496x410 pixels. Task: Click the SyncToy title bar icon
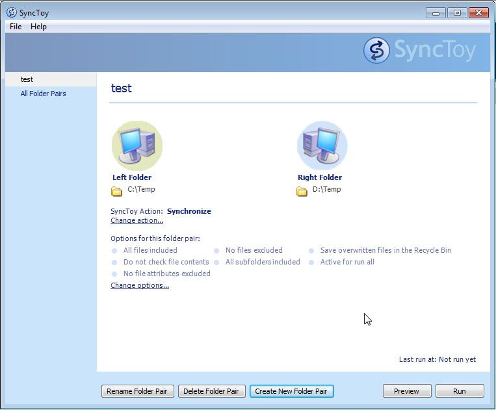click(12, 12)
